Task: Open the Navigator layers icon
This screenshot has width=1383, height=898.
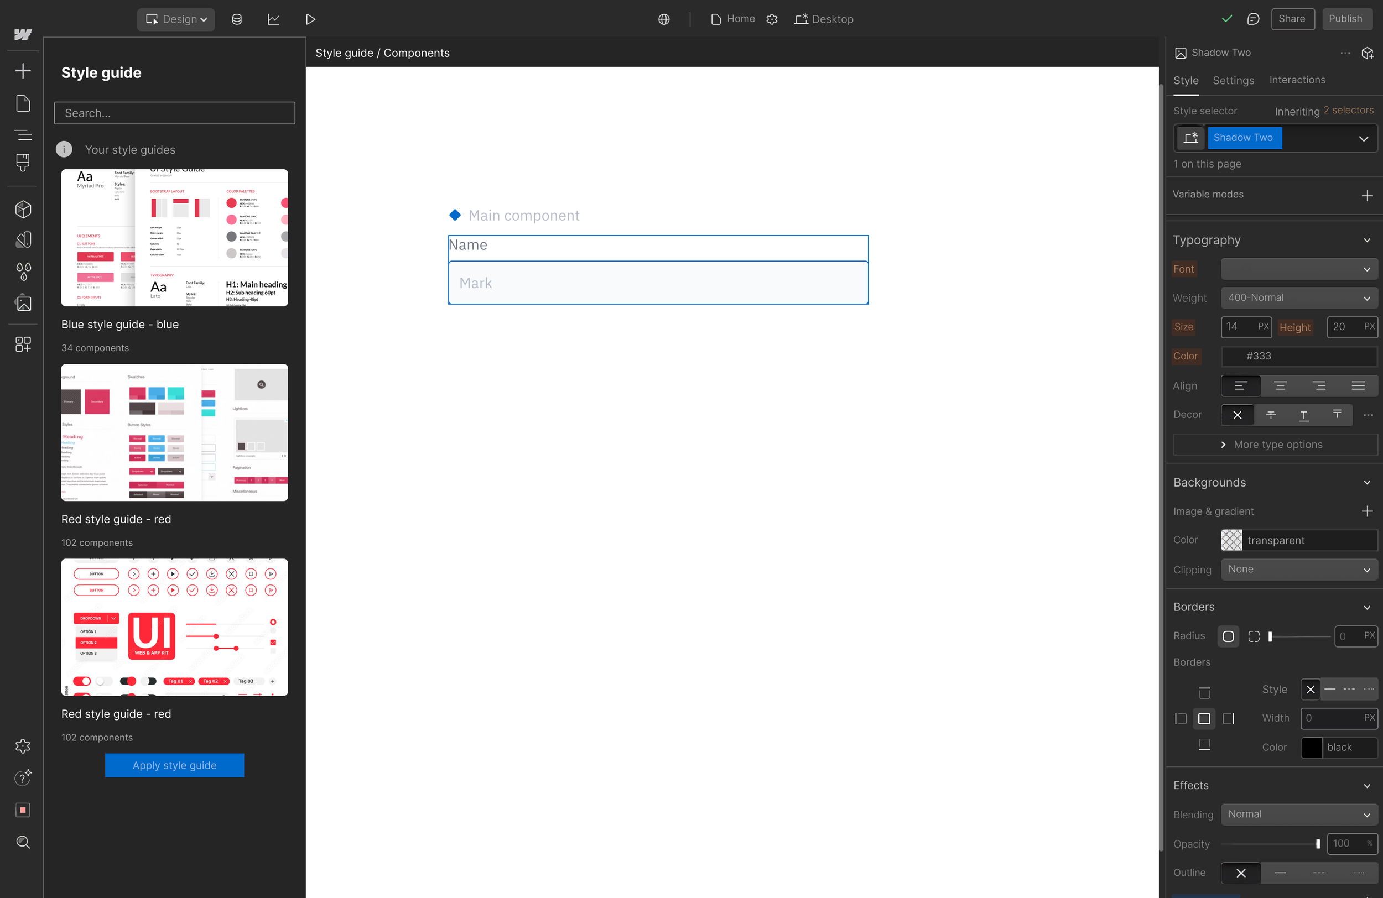Action: click(23, 135)
